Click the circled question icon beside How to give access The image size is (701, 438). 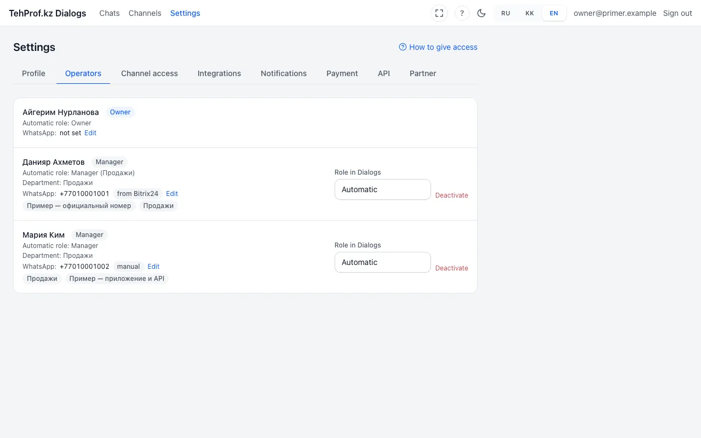click(x=403, y=47)
